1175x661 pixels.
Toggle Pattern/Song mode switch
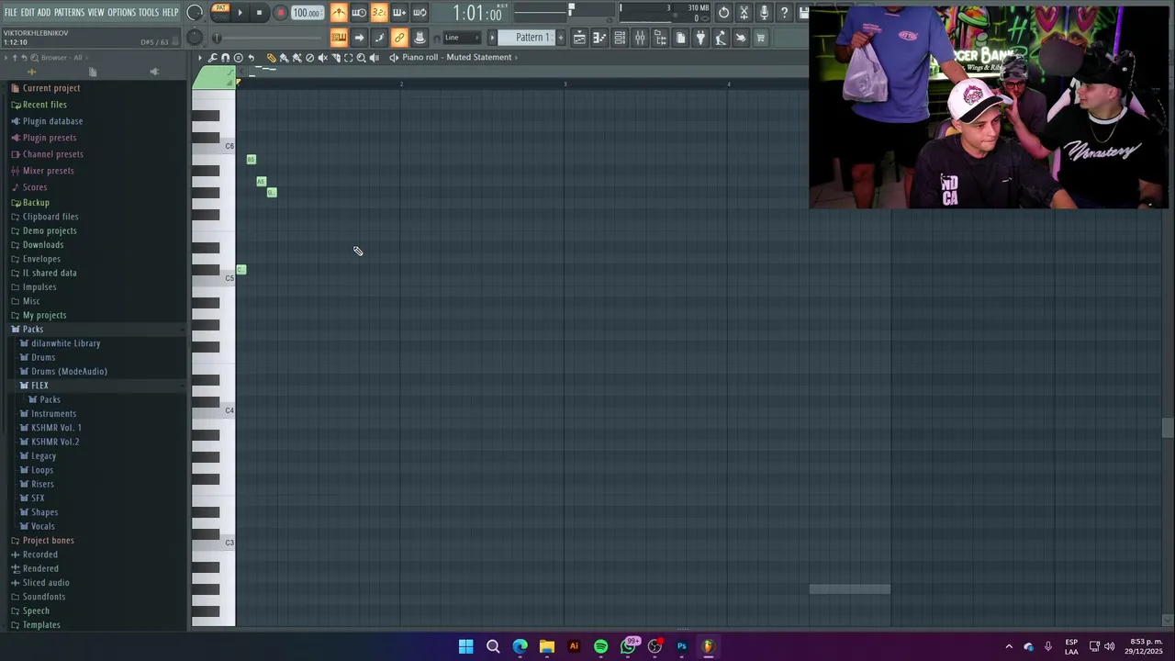tap(220, 13)
